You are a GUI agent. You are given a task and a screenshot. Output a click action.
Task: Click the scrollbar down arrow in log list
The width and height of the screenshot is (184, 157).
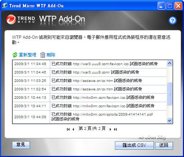pos(169,120)
